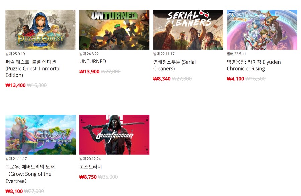This screenshot has height=196, width=301.
Task: Click the ₩13,900 sale price for UNTURNED
Action: point(89,72)
